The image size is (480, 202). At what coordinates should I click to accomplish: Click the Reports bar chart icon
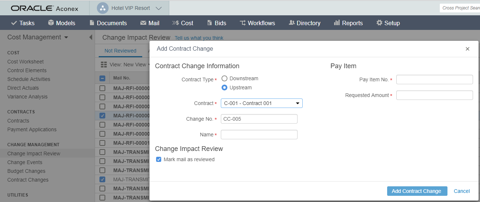[x=337, y=23]
